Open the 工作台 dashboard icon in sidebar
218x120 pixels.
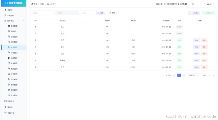tap(6, 10)
